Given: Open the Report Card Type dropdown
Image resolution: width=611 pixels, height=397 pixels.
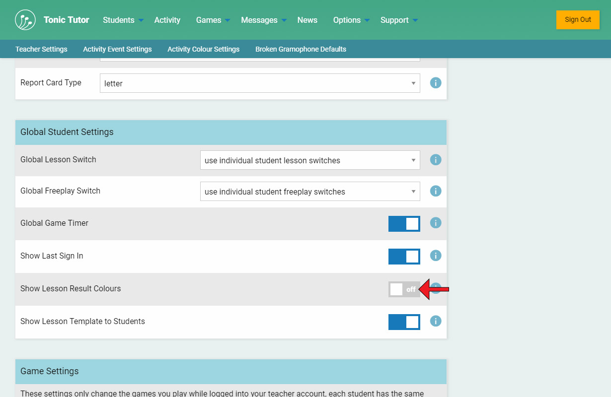Looking at the screenshot, I should 260,83.
